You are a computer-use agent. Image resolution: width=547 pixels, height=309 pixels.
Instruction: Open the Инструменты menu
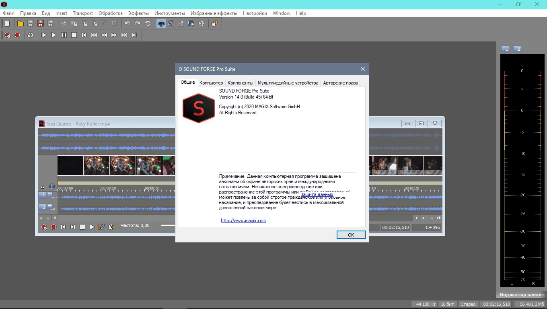tap(170, 13)
